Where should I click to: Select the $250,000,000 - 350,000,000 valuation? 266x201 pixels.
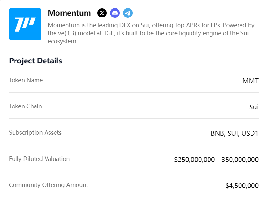point(216,160)
